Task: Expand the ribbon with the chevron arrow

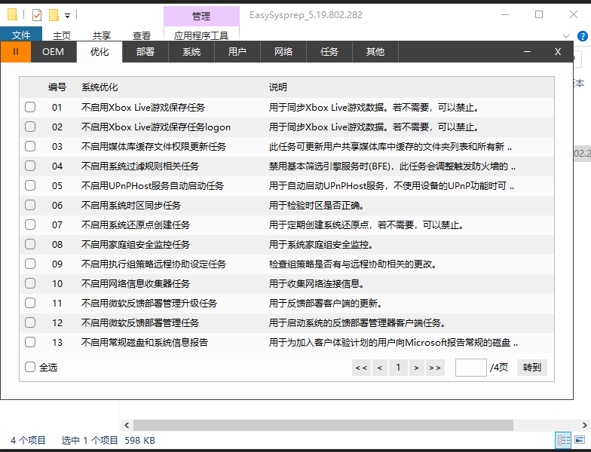Action: click(566, 35)
